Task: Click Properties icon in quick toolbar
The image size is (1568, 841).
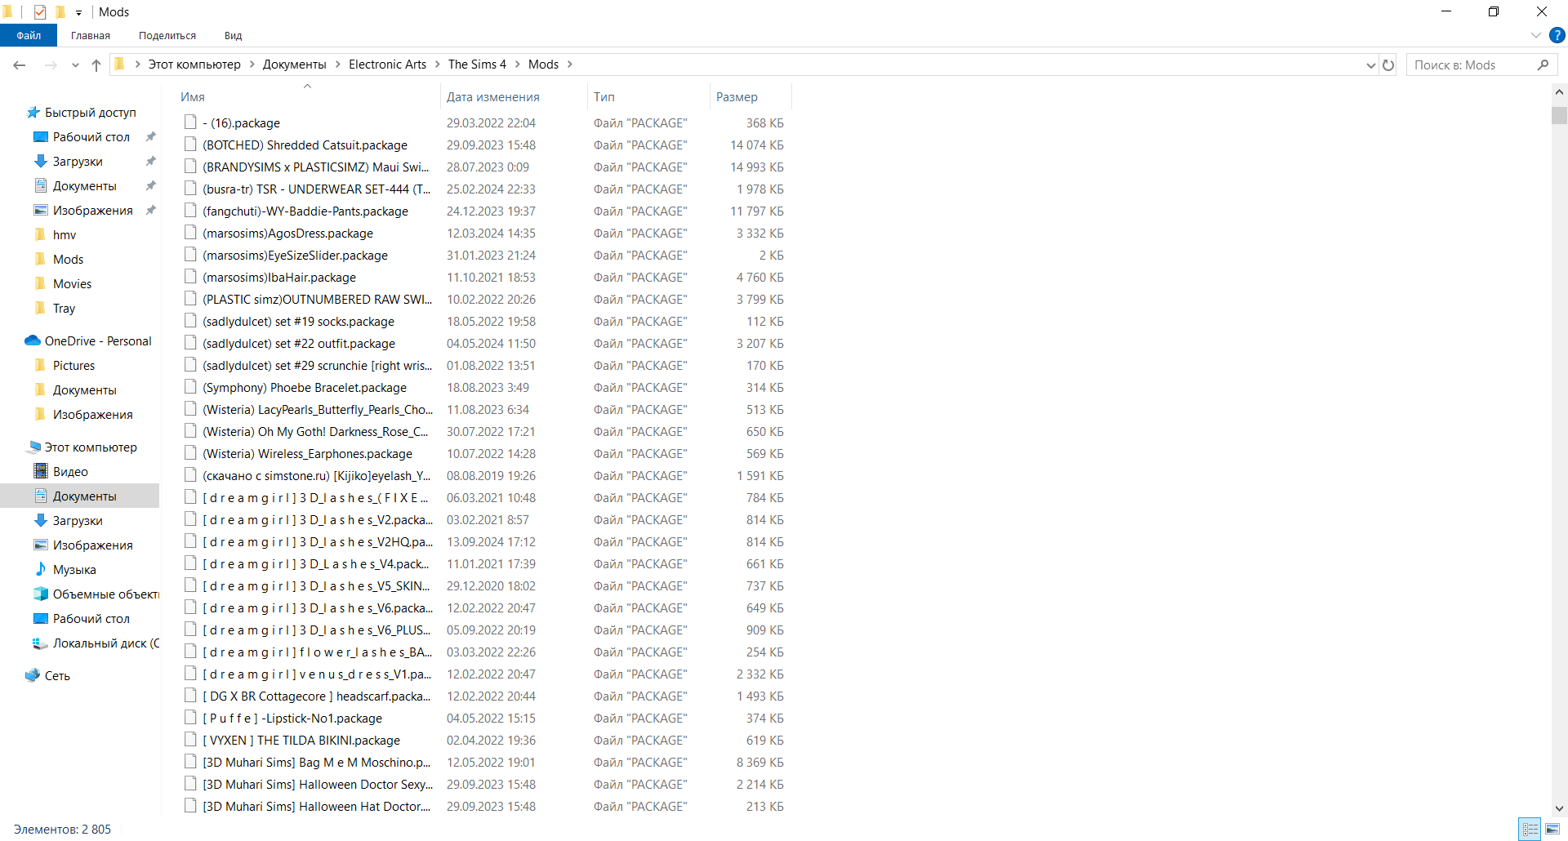Action: tap(40, 11)
